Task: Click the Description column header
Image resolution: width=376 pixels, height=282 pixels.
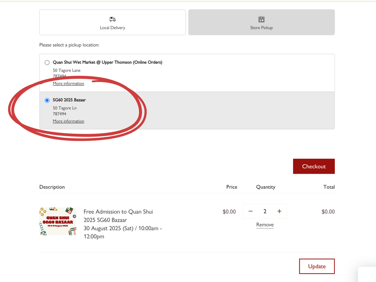Action: click(x=52, y=187)
